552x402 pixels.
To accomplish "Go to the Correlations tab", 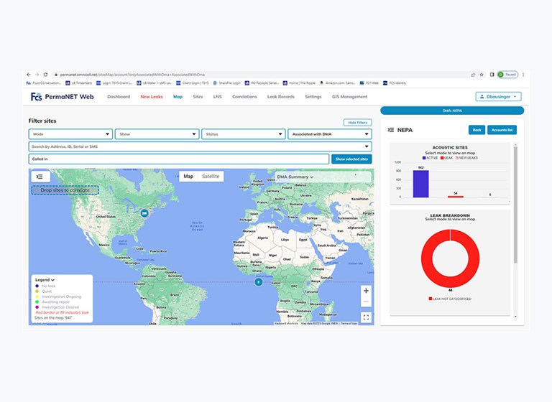I will tap(244, 96).
